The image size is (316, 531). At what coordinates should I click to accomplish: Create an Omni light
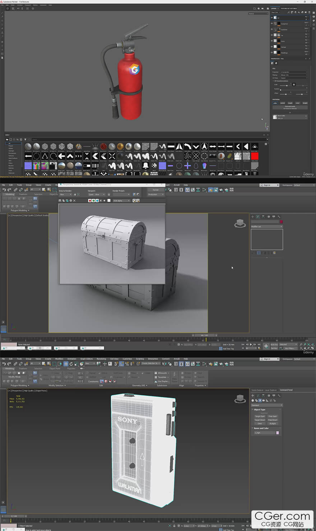(x=260, y=424)
